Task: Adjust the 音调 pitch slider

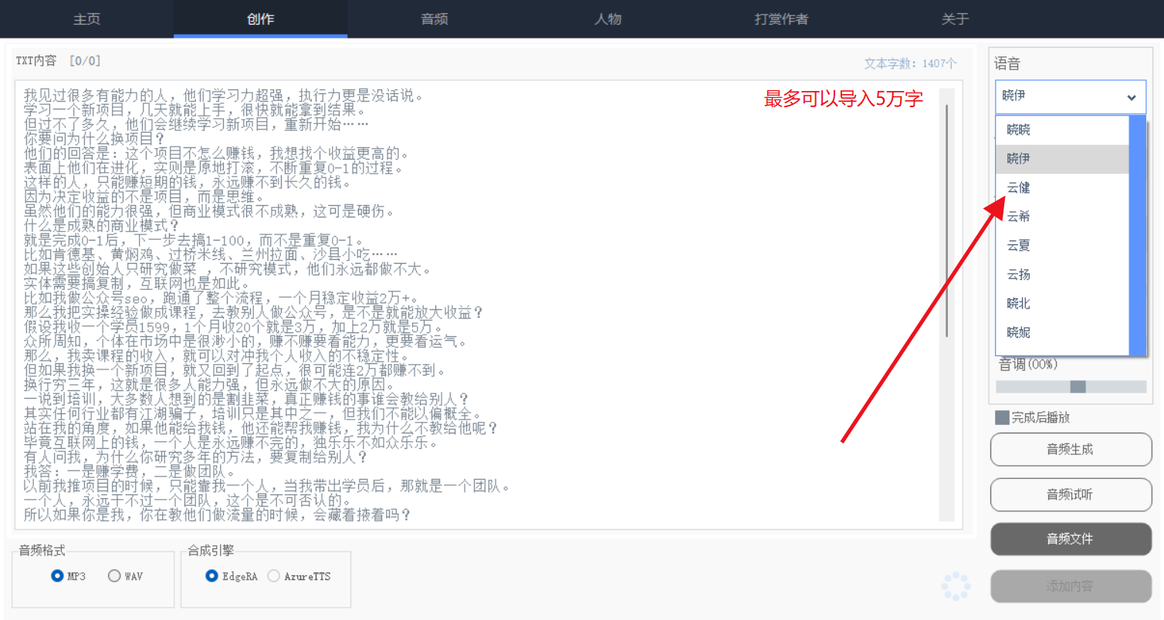Action: (1078, 386)
